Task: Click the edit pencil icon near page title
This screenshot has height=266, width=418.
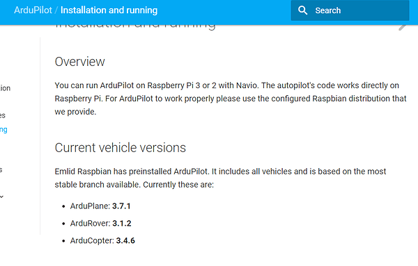Action: [403, 27]
